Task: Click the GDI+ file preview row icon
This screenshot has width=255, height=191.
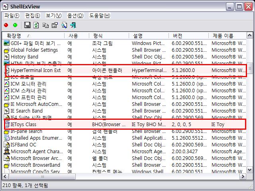Action: [x=7, y=43]
